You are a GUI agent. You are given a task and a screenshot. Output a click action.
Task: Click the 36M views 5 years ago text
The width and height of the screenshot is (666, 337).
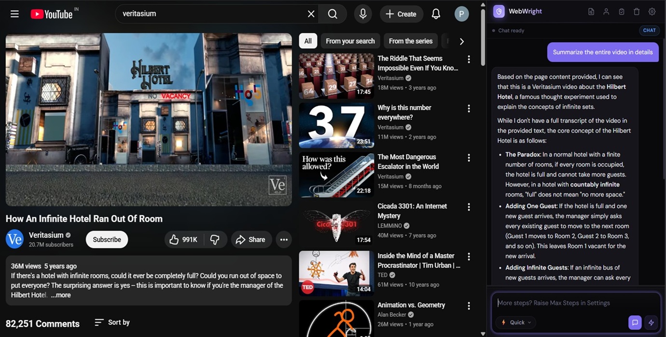(44, 266)
